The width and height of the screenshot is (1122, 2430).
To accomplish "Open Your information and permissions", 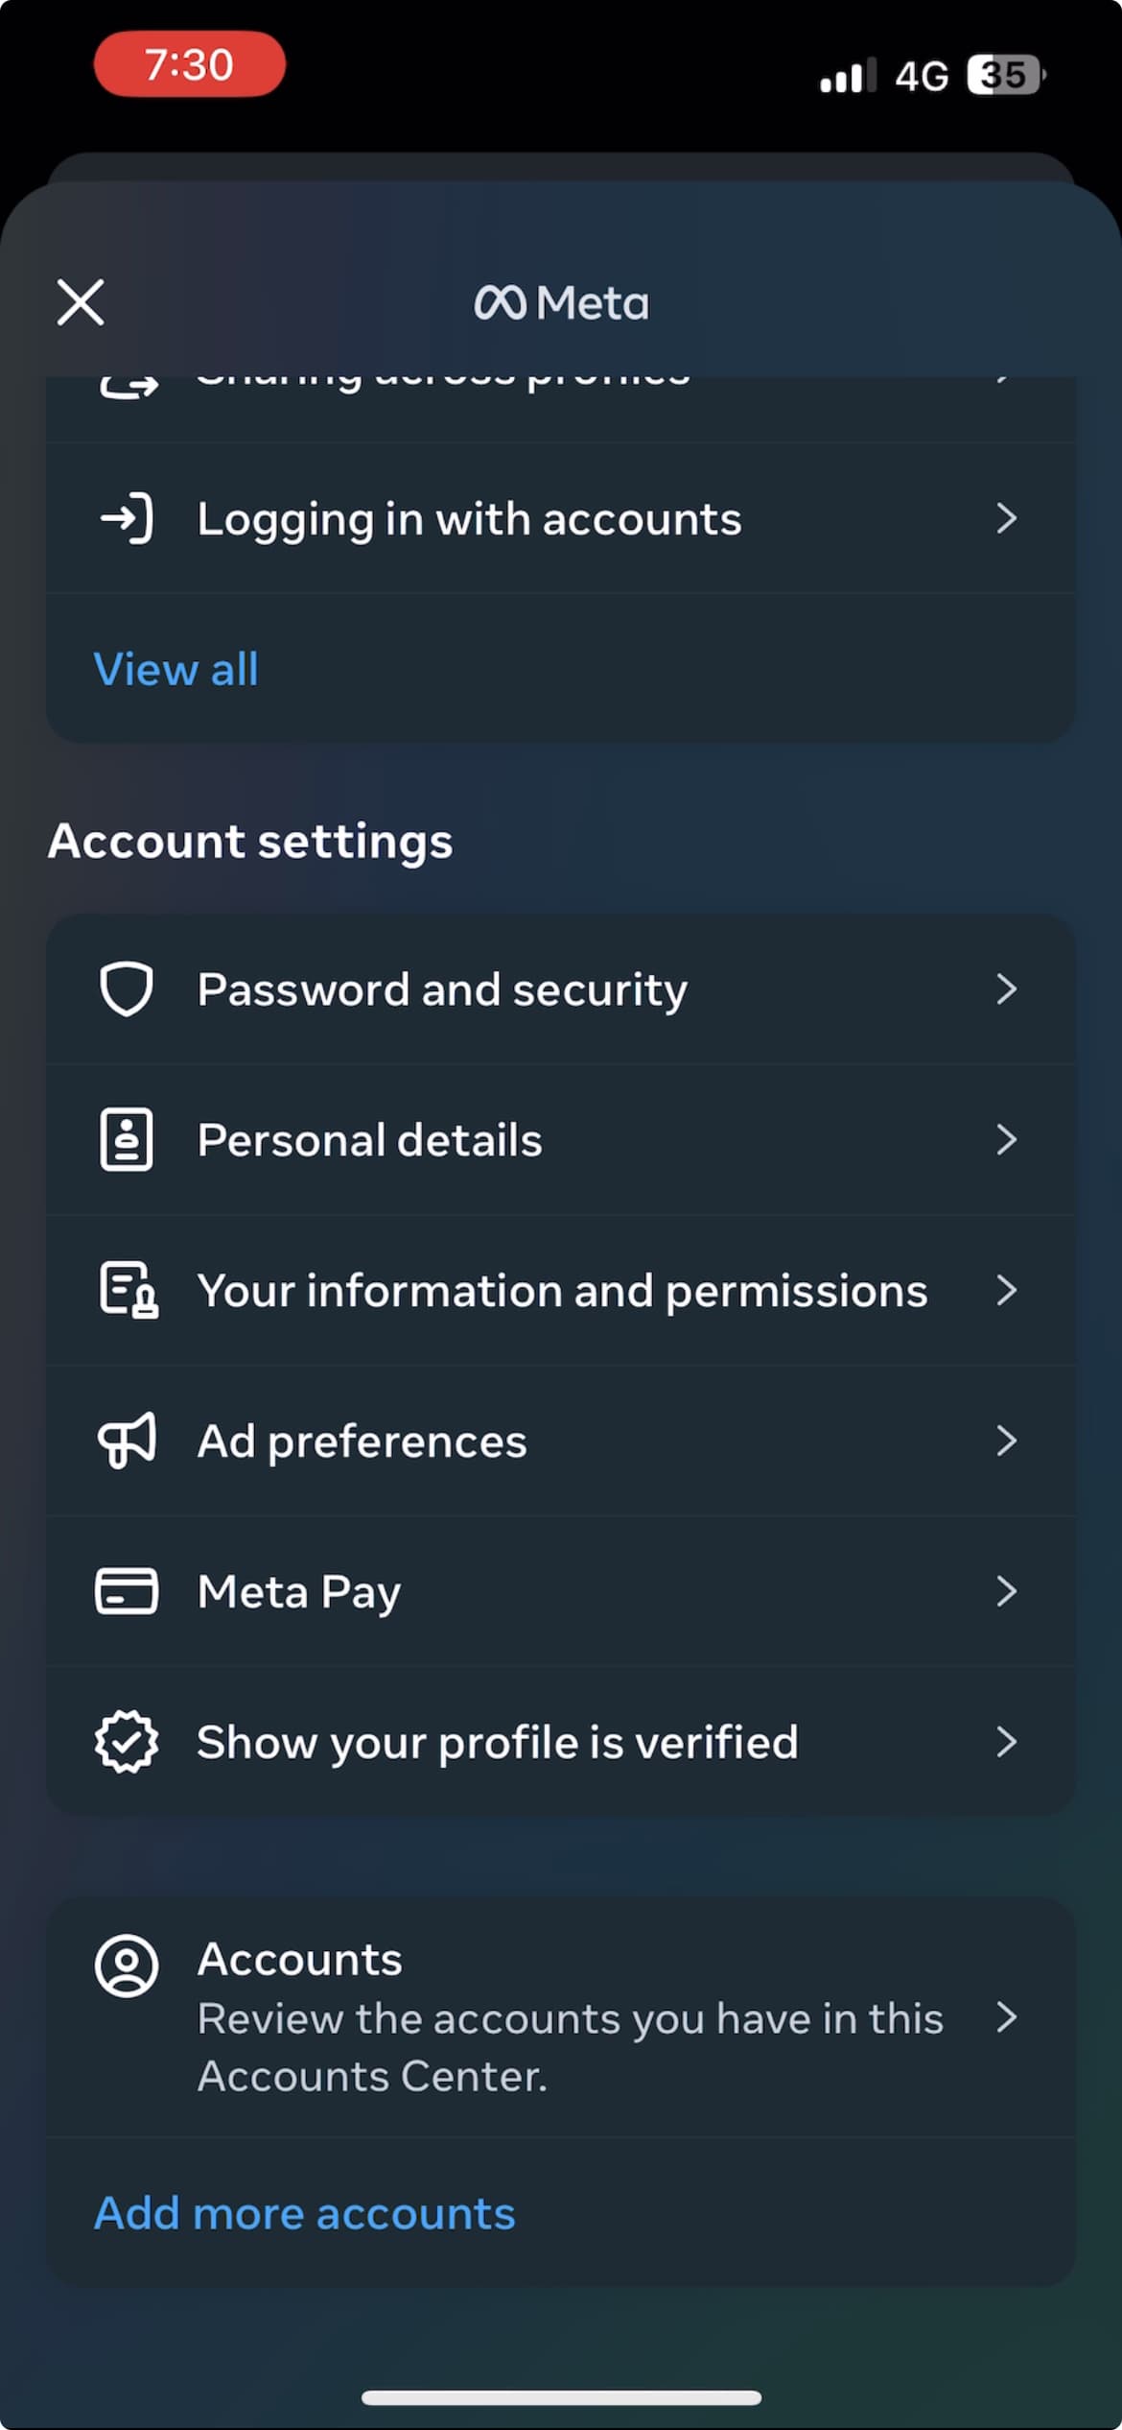I will click(562, 1291).
